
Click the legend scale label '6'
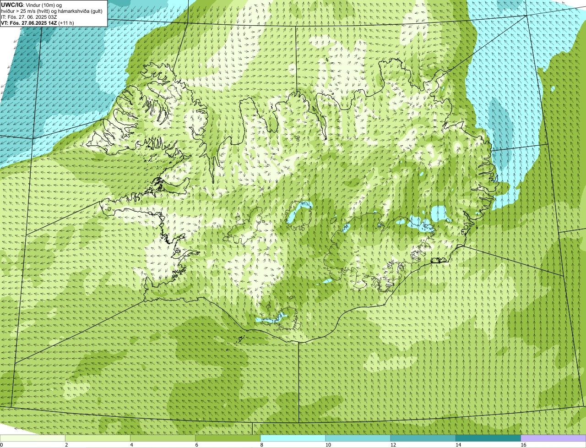[196, 445]
